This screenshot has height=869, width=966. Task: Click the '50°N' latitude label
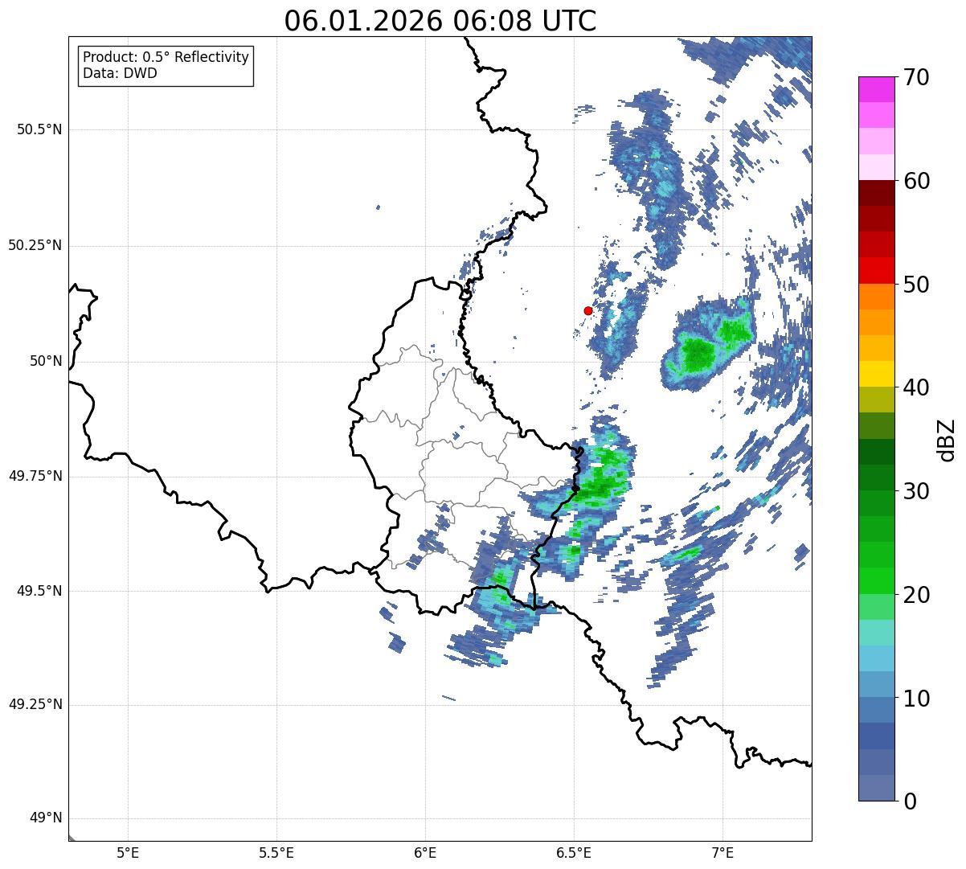coord(46,361)
